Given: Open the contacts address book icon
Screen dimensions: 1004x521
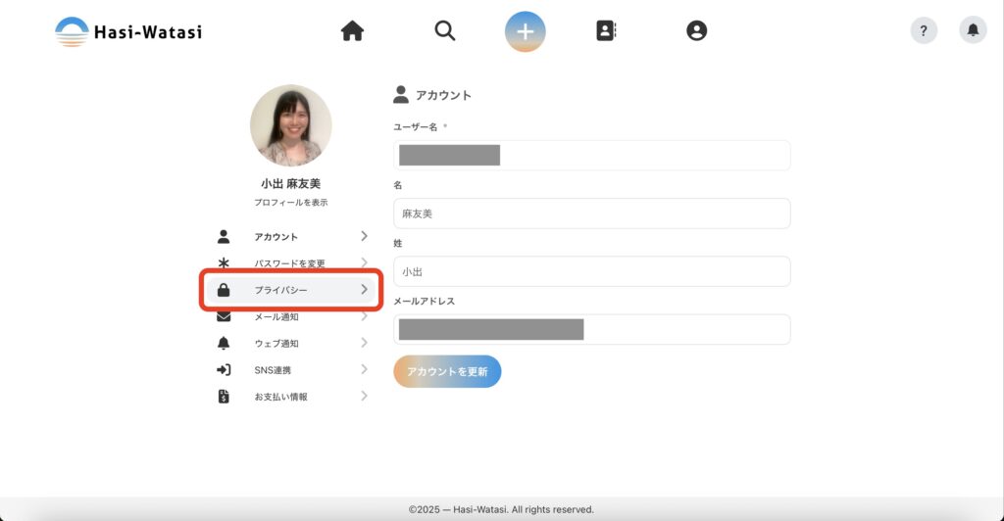Looking at the screenshot, I should [x=606, y=31].
